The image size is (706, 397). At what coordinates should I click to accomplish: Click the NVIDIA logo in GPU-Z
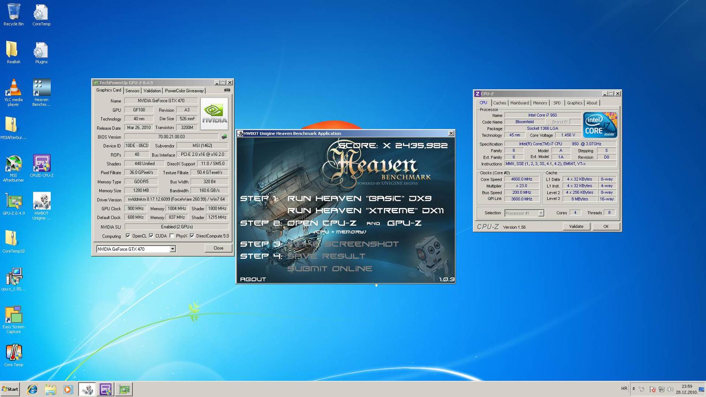(x=214, y=114)
